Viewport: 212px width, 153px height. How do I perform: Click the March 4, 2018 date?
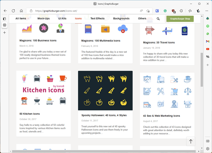26,46
